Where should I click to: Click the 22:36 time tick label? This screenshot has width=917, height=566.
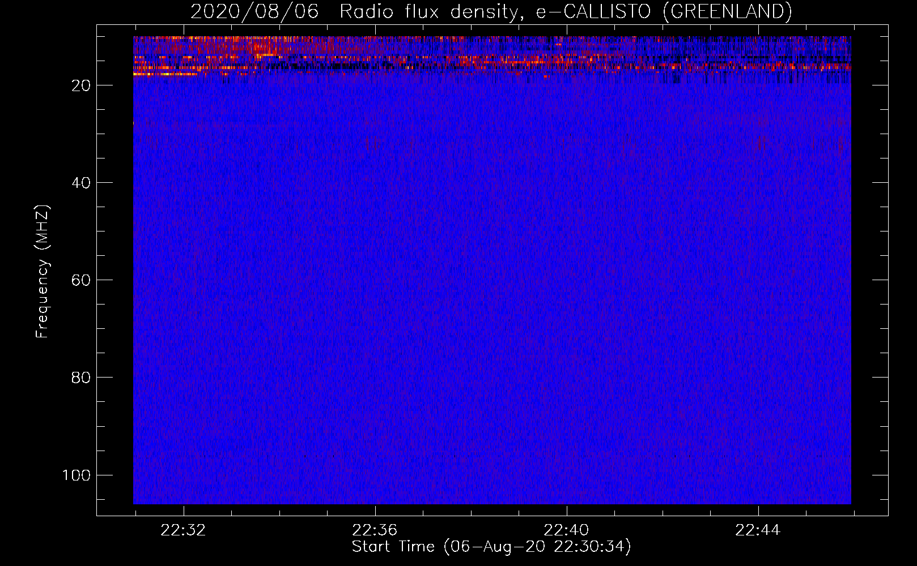click(375, 530)
